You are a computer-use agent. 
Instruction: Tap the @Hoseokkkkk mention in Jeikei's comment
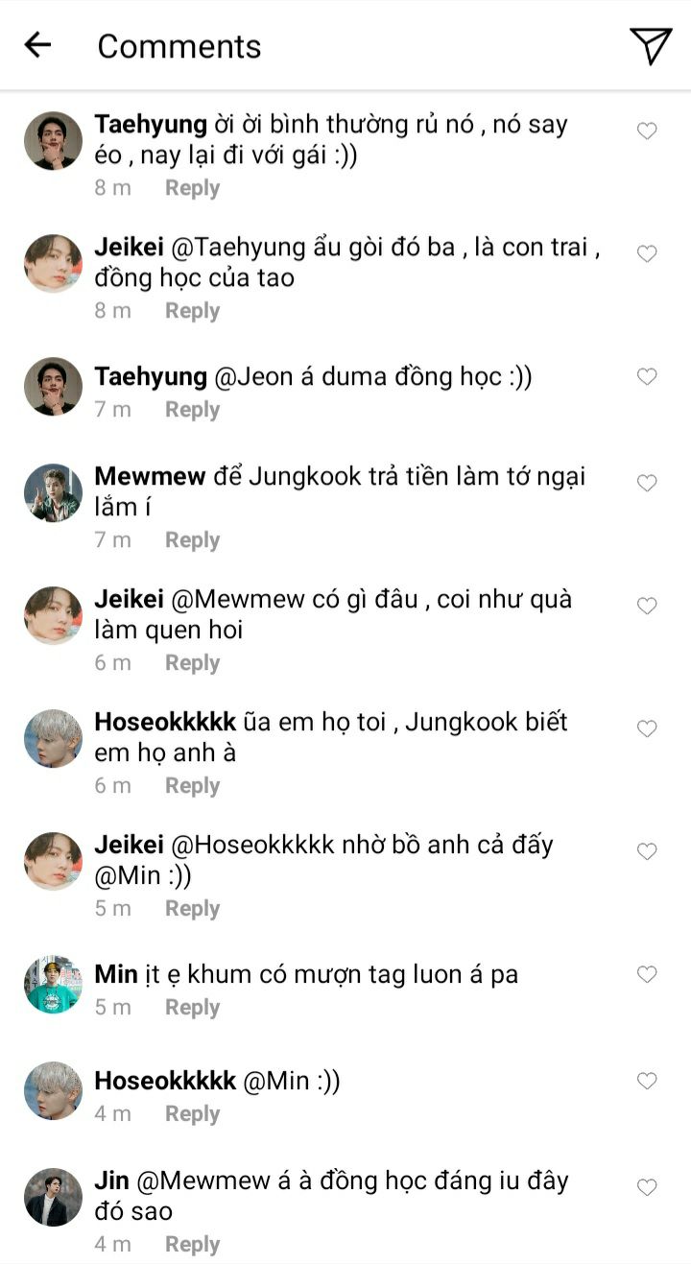252,846
